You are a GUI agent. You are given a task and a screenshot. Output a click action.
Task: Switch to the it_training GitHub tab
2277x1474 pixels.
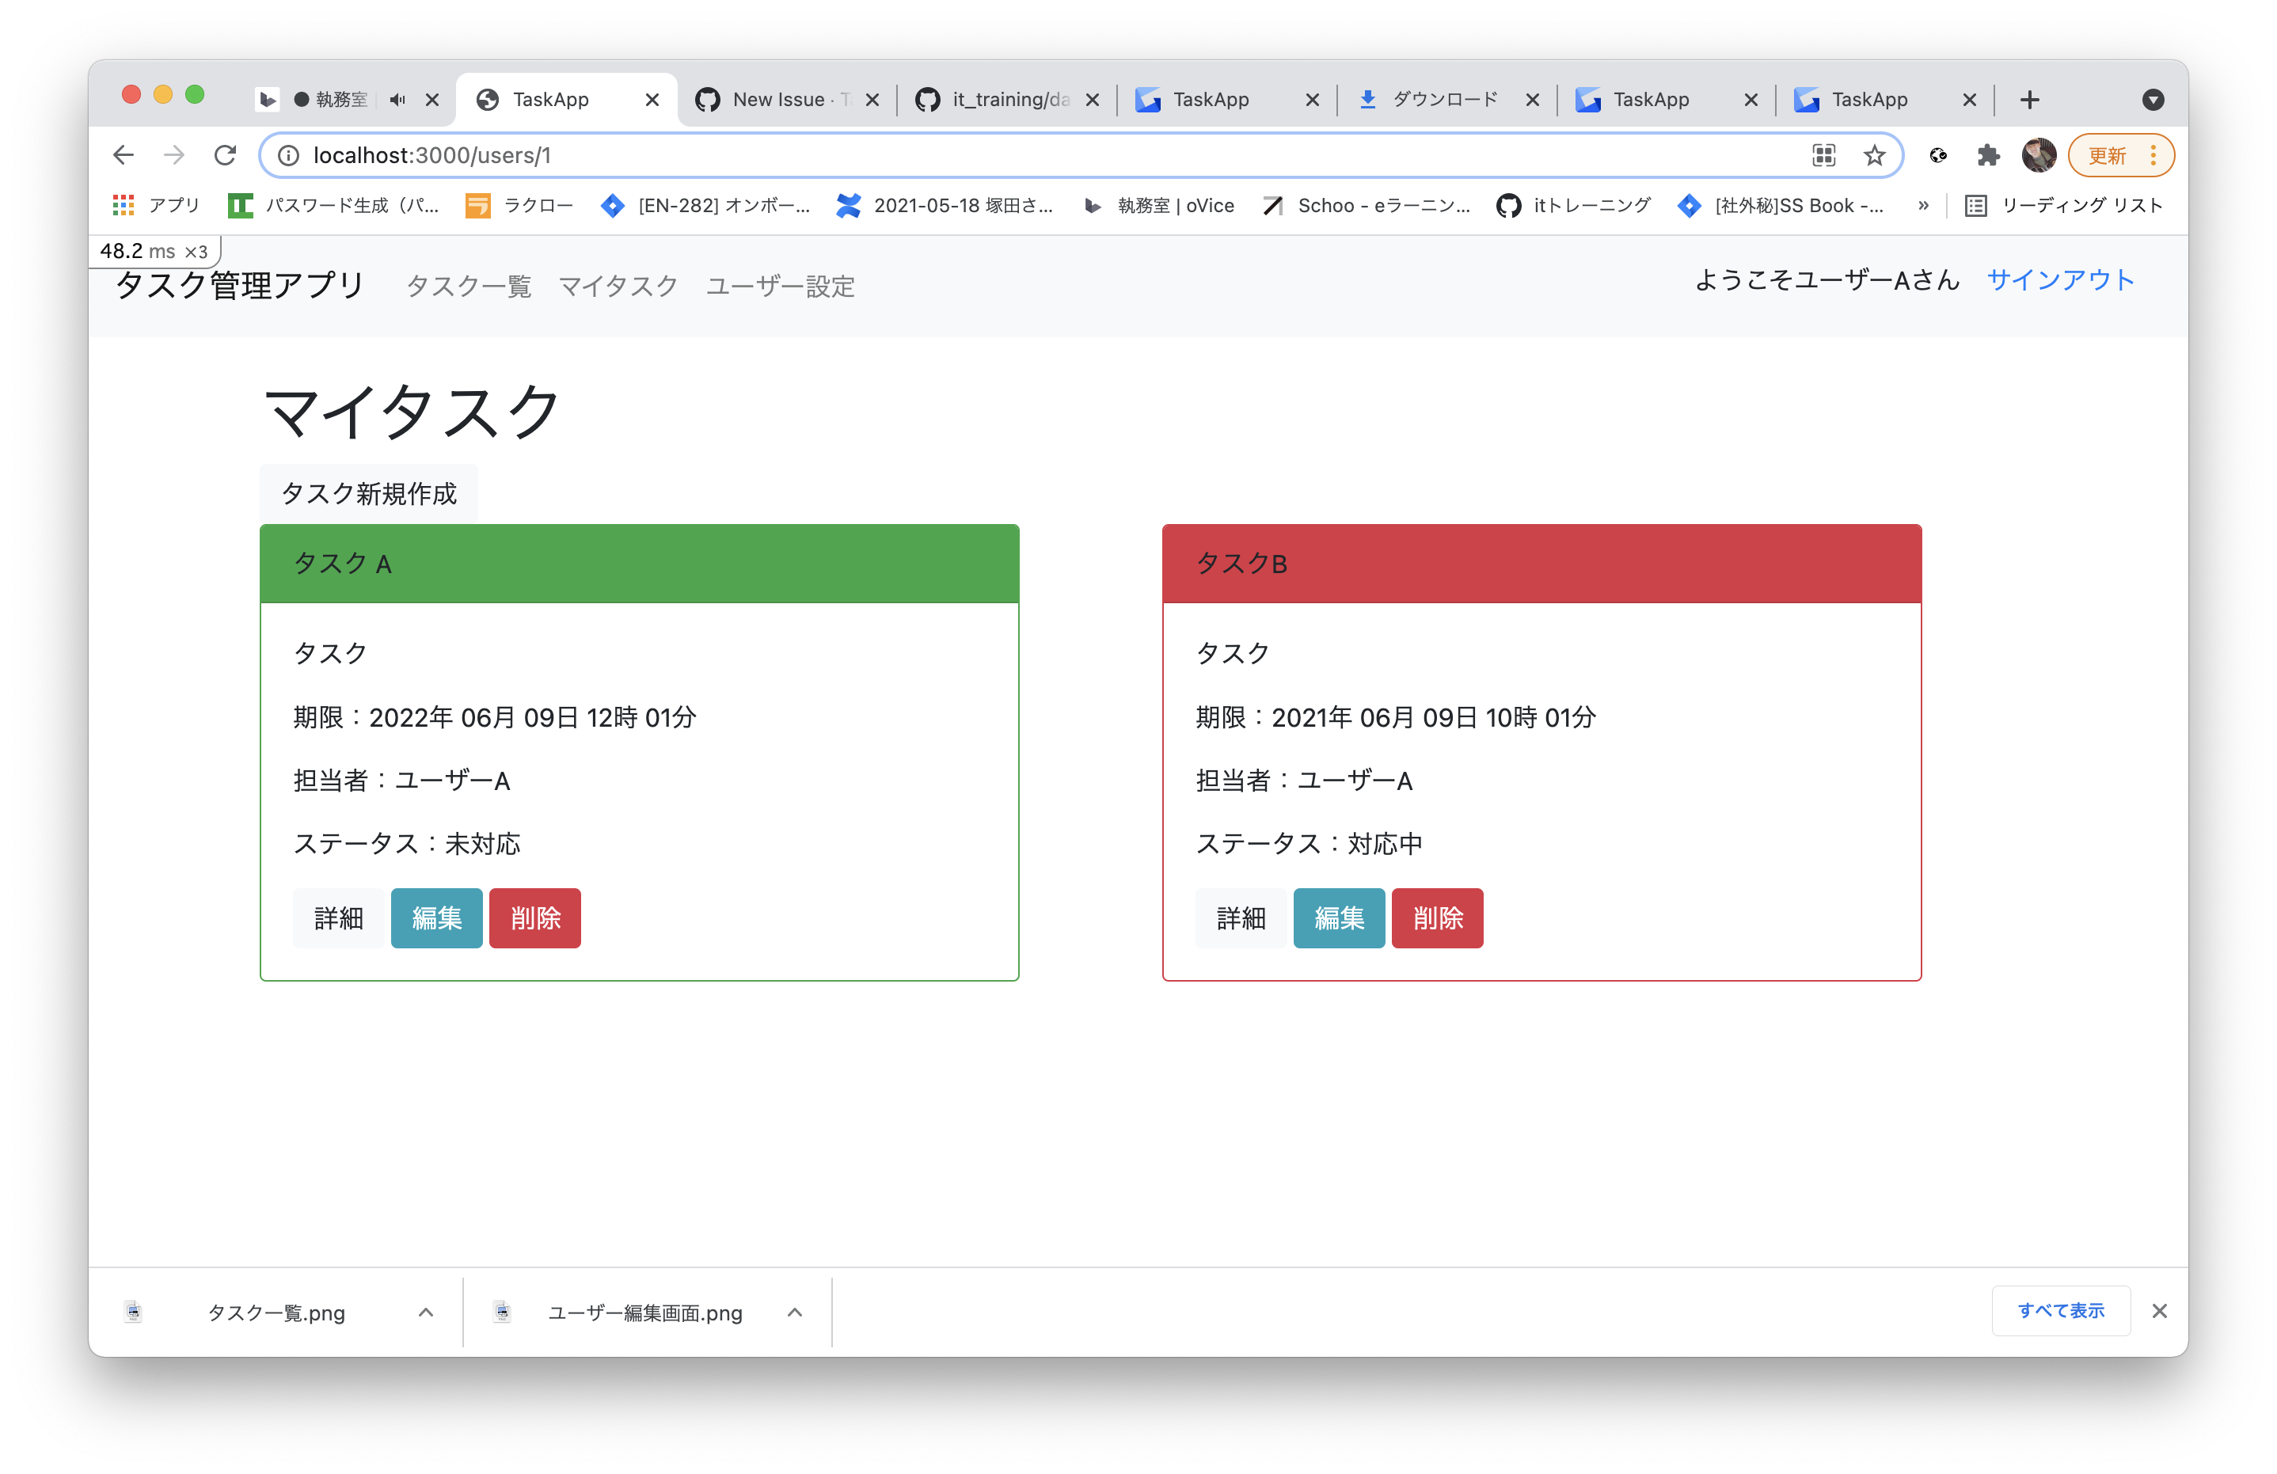1006,100
